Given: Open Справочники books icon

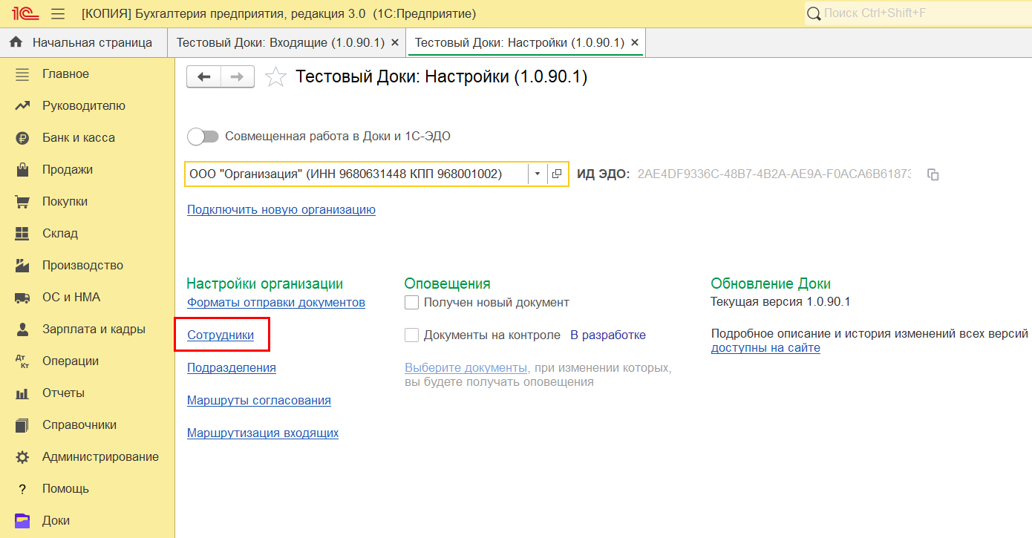Looking at the screenshot, I should tap(22, 425).
